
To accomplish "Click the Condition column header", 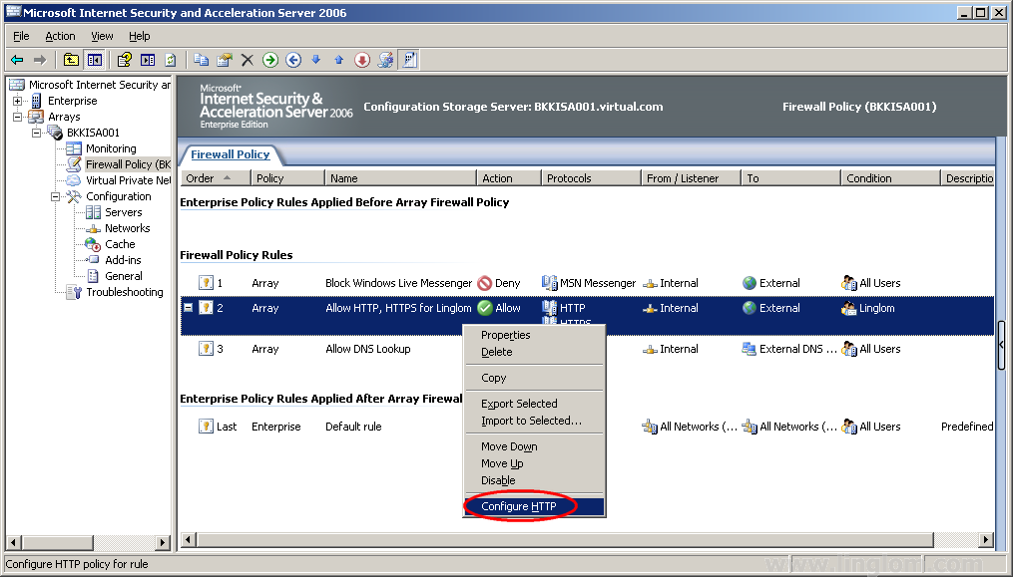I will [891, 178].
